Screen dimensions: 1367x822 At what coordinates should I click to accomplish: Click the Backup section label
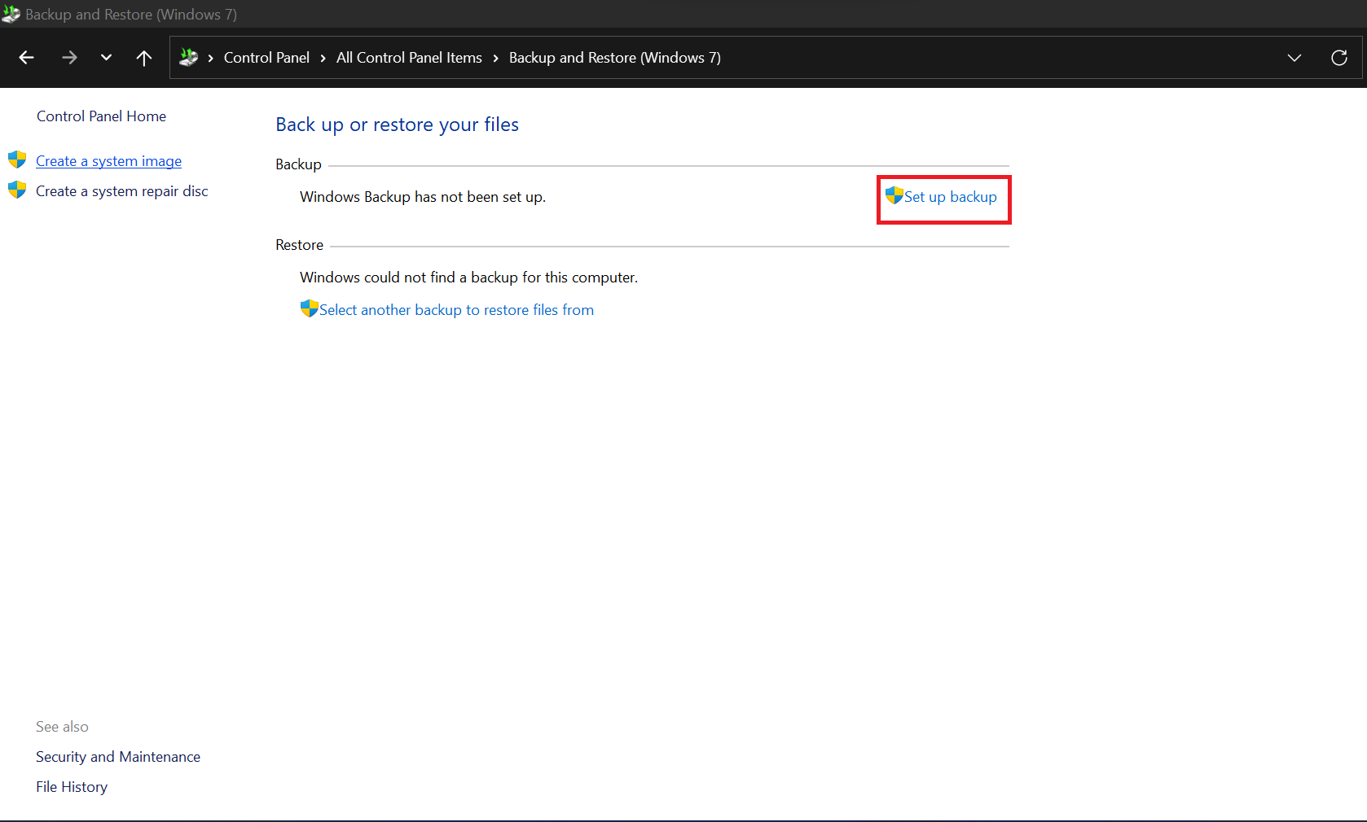coord(298,164)
